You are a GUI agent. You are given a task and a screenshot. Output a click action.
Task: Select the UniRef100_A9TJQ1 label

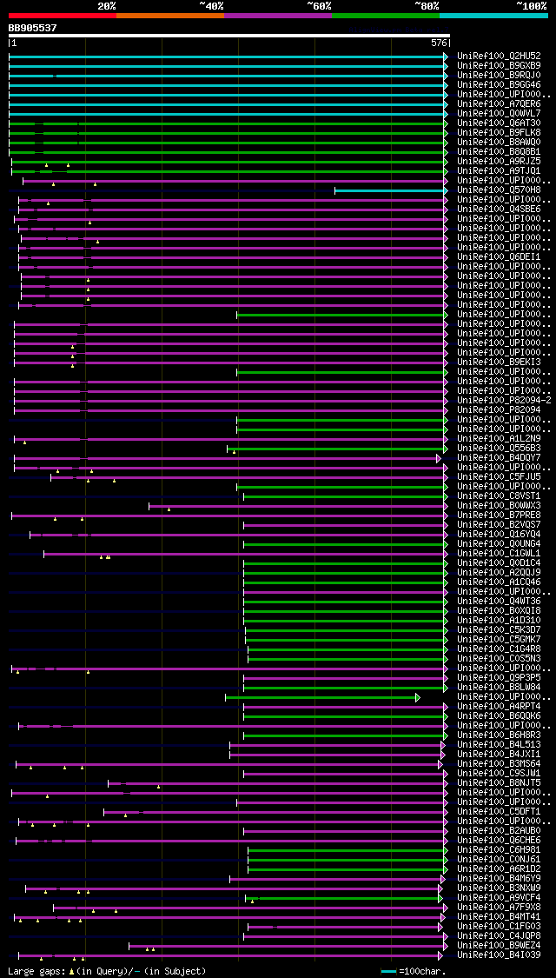coord(499,171)
